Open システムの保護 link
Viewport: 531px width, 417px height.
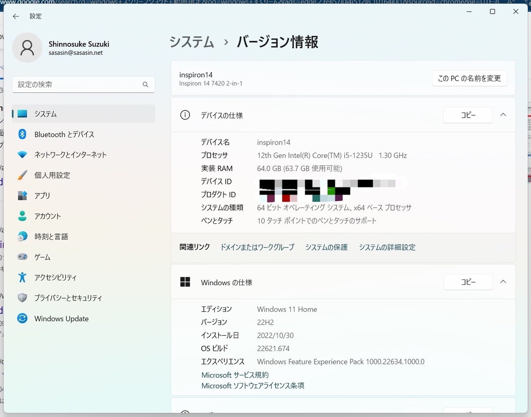(327, 247)
